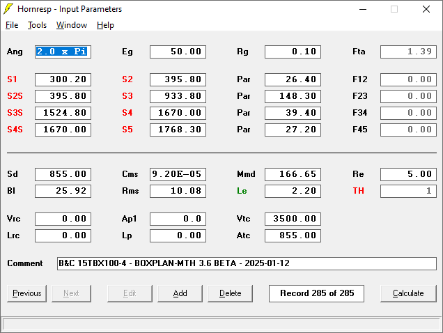
Task: Click the red S5 label
Action: (x=127, y=130)
